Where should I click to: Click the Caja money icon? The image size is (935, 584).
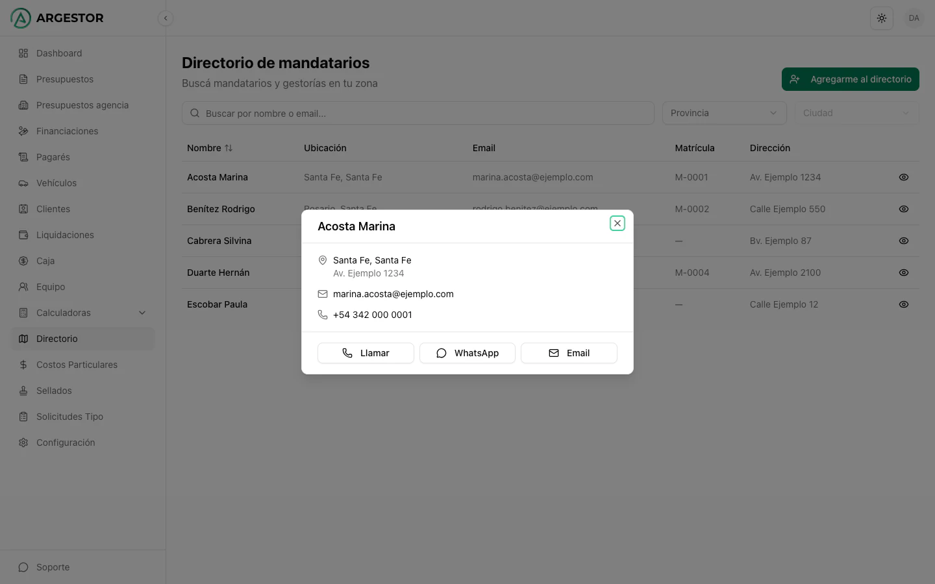(x=23, y=261)
